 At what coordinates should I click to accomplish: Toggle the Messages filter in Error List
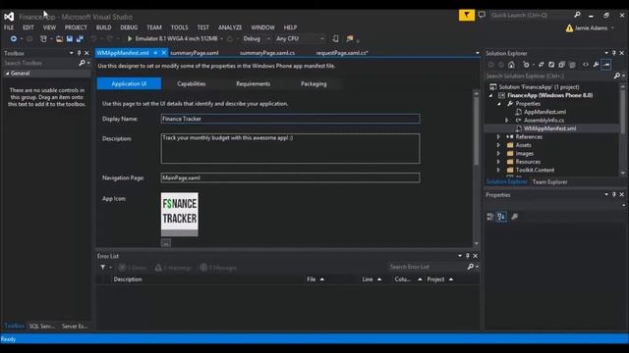tap(218, 268)
